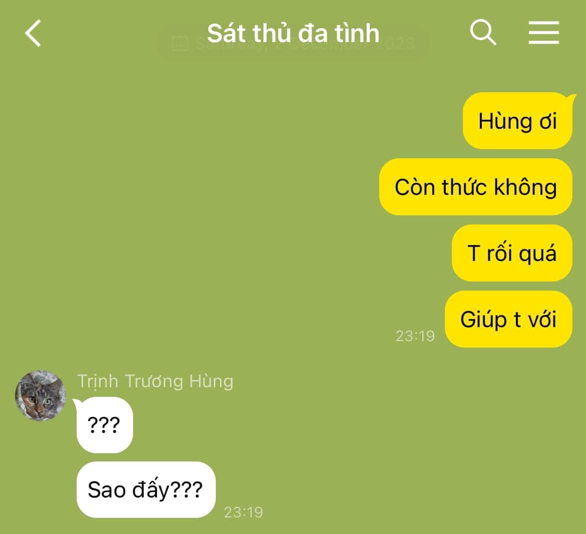Open the hamburger chat menu
This screenshot has width=586, height=534.
point(544,33)
